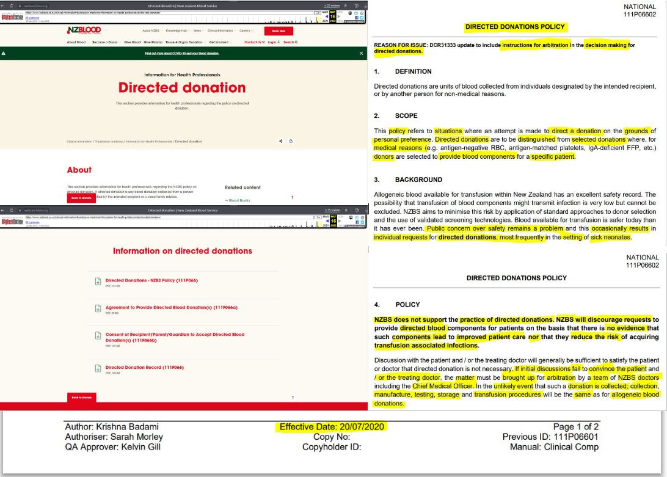Open Directed Donation Record (111F066) link
667x477 pixels.
coord(145,367)
